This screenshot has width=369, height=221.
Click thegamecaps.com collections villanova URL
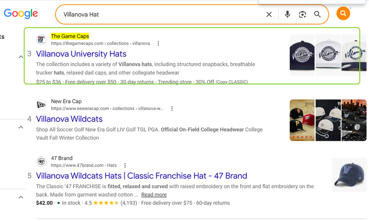tap(101, 43)
